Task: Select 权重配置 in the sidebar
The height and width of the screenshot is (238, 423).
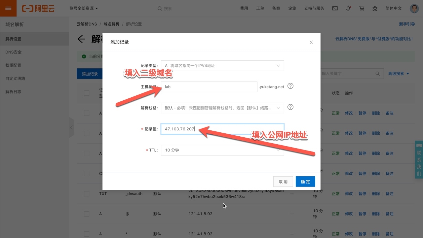Action: click(x=13, y=65)
